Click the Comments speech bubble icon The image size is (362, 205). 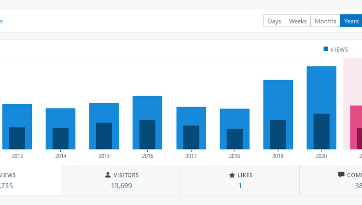[x=341, y=175]
